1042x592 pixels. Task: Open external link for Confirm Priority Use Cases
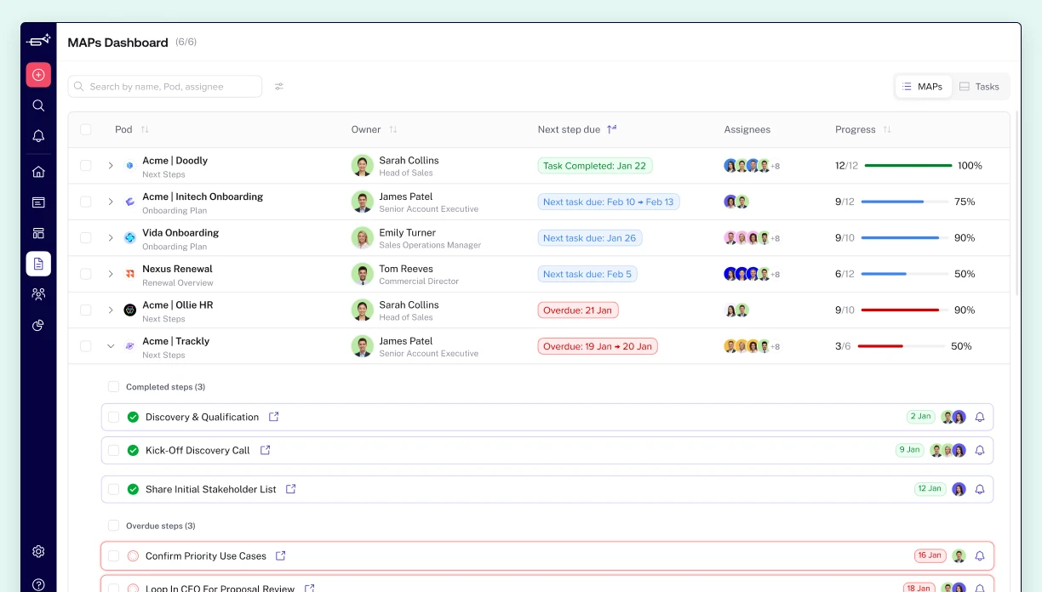pyautogui.click(x=281, y=555)
